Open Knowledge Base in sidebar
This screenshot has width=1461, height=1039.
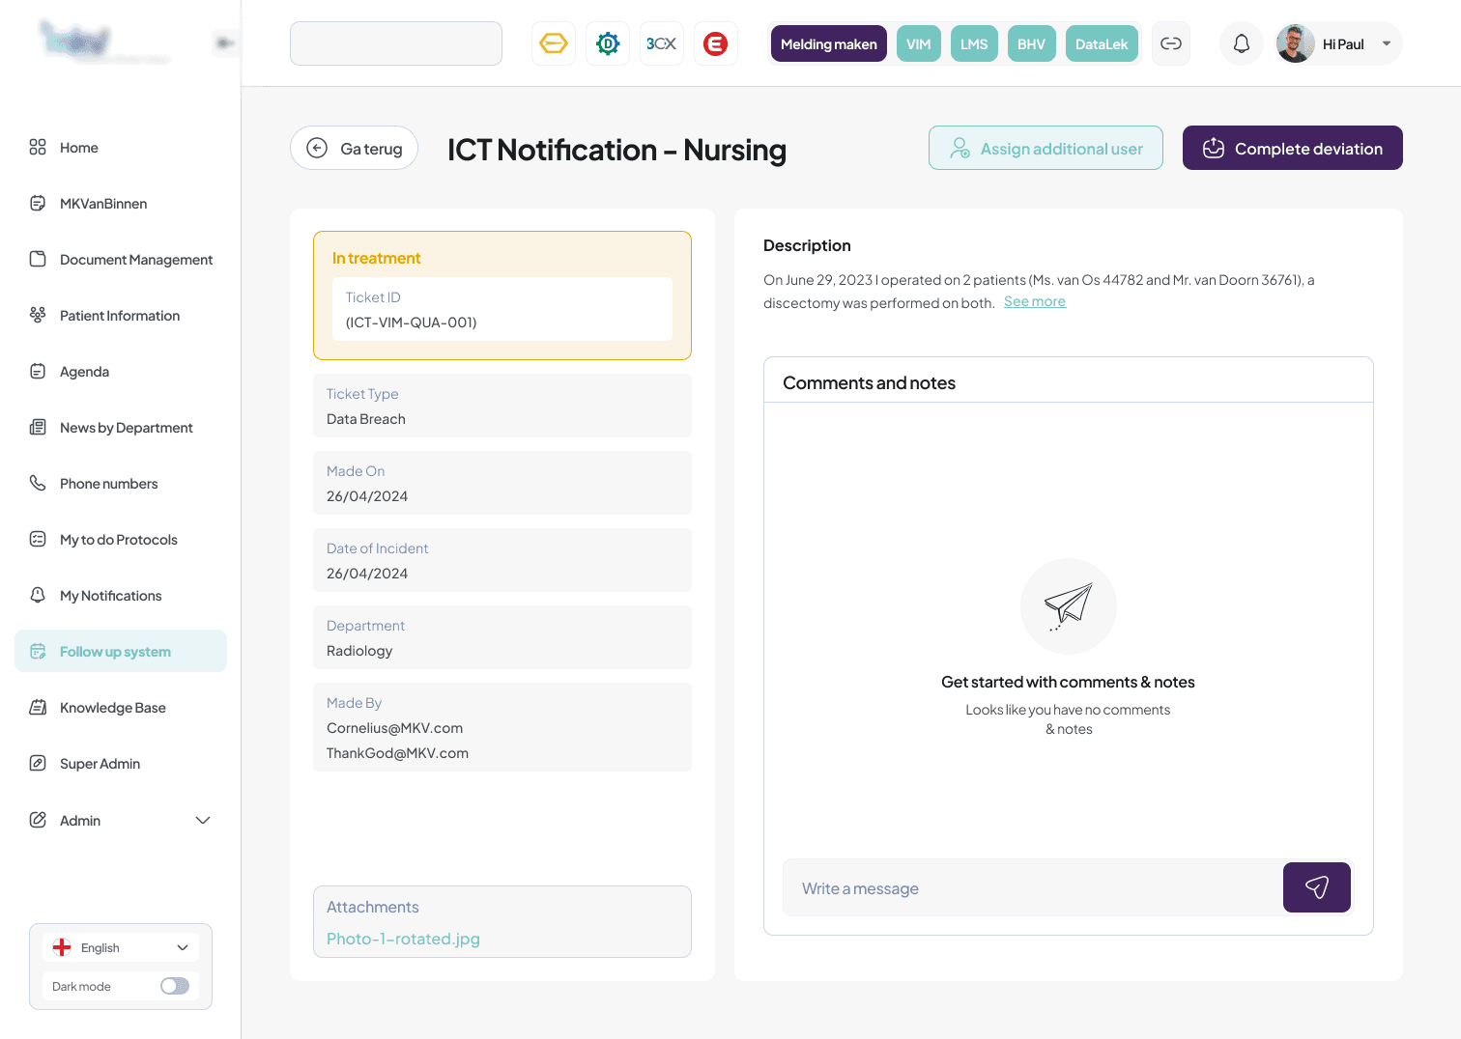point(112,708)
